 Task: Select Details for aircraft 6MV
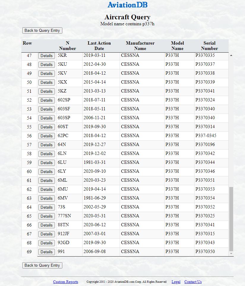tap(47, 198)
